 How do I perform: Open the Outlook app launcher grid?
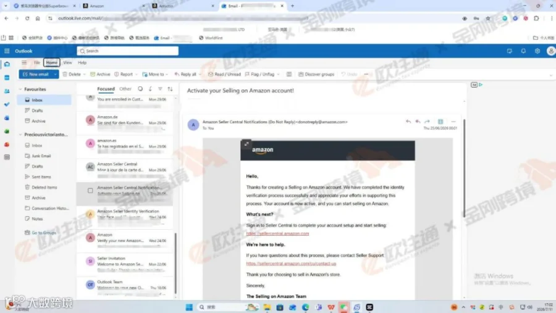(x=7, y=51)
